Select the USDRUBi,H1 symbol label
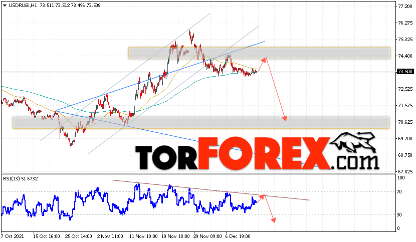 [x=23, y=6]
